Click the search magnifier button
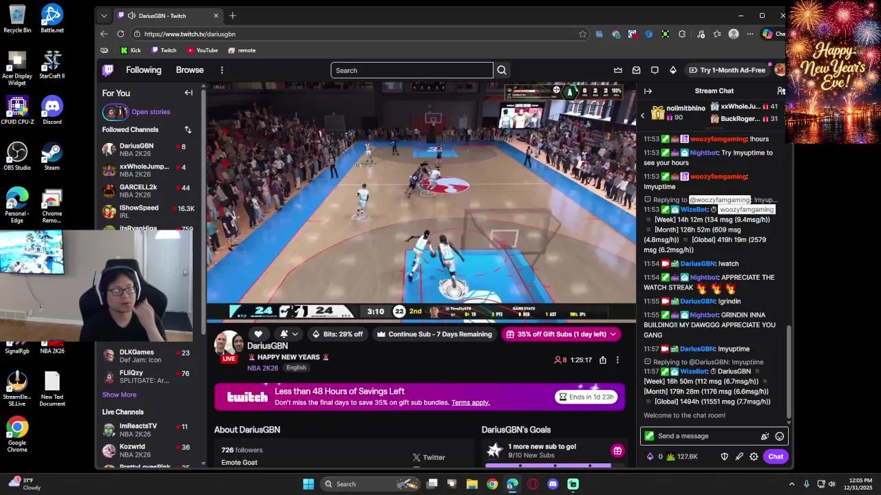The width and height of the screenshot is (881, 495). (x=502, y=70)
